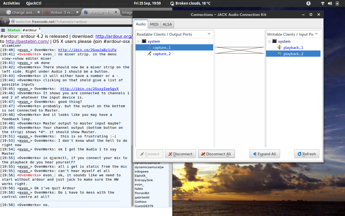Select the capture_1 microphone port icon

(149, 48)
